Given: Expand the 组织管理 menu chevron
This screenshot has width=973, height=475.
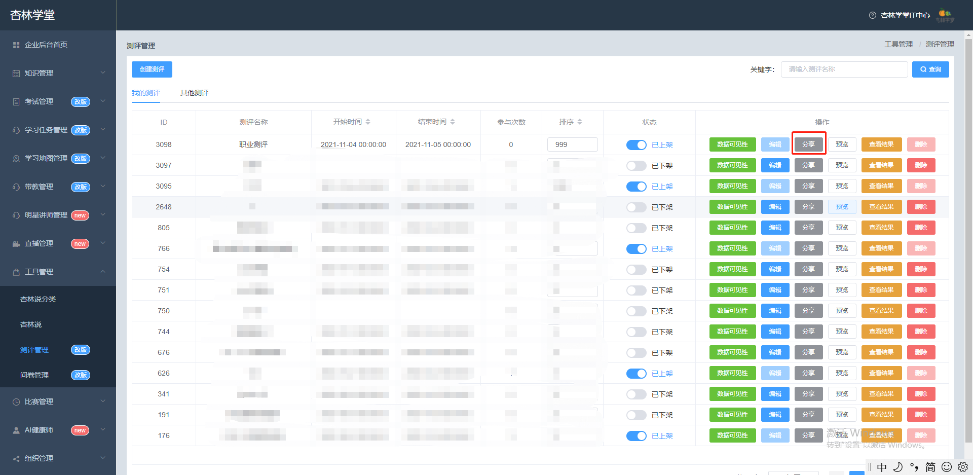Looking at the screenshot, I should [103, 458].
